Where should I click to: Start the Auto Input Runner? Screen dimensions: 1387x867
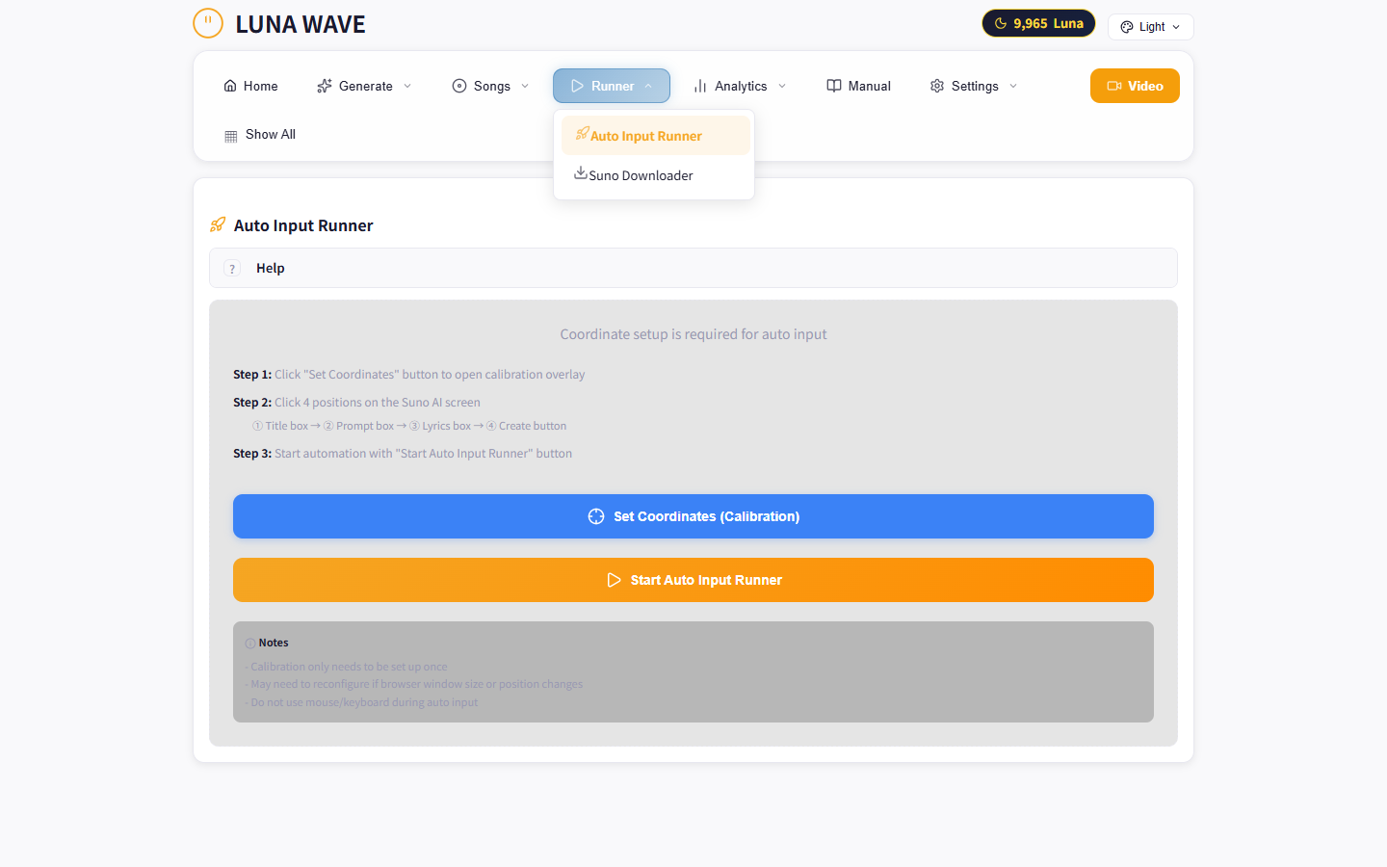click(693, 580)
